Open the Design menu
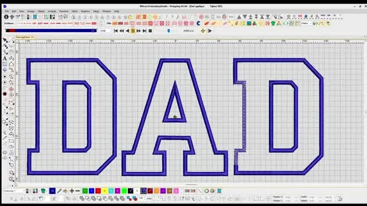Viewport: 367px width, 206px height. tap(30, 11)
